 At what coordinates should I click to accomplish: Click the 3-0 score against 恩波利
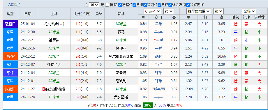[78, 81]
